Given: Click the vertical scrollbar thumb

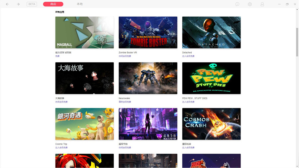Looking at the screenshot, I should point(297,43).
